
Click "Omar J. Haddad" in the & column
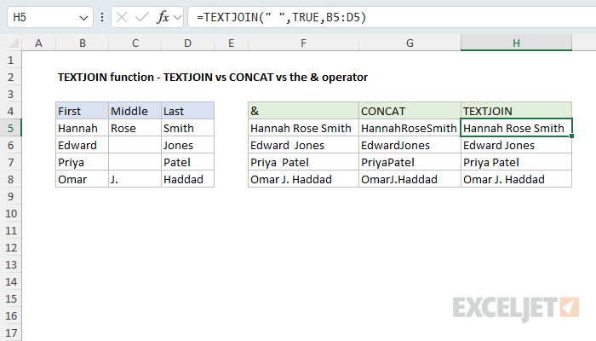coord(303,179)
